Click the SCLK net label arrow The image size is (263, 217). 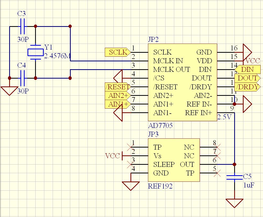[x=117, y=52]
